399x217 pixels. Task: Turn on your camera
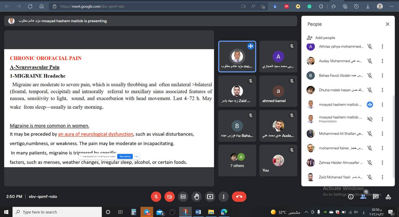click(169, 196)
